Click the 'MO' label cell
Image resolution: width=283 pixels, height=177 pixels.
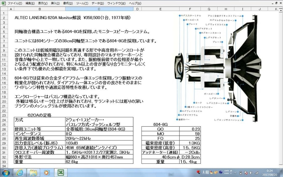point(161,134)
